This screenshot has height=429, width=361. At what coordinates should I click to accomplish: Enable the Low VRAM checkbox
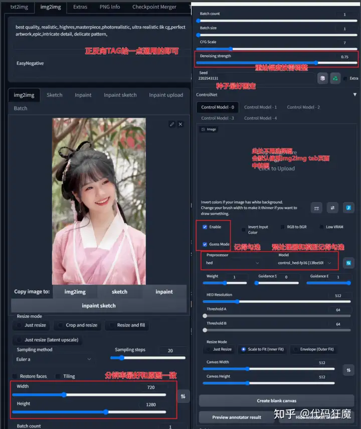click(321, 227)
